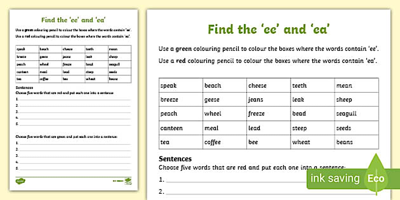The width and height of the screenshot is (400, 200).
Task: Open the small worksheet preview by its title
Action: [x=73, y=20]
